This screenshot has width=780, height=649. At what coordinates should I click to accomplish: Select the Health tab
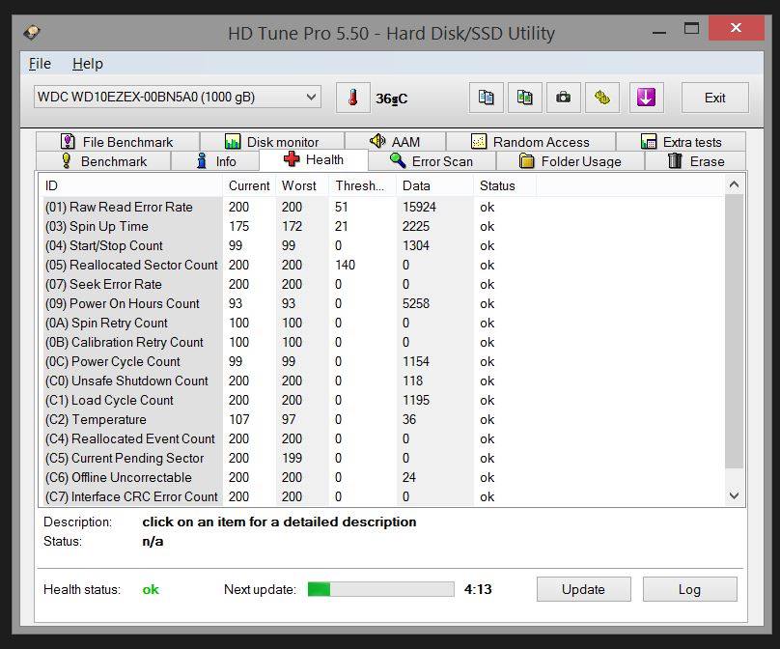[x=314, y=159]
